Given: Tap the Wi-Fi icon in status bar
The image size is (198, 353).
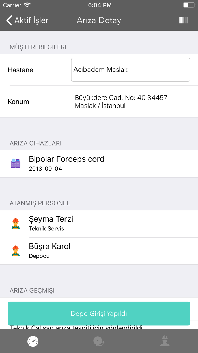Looking at the screenshot, I should [x=27, y=5].
